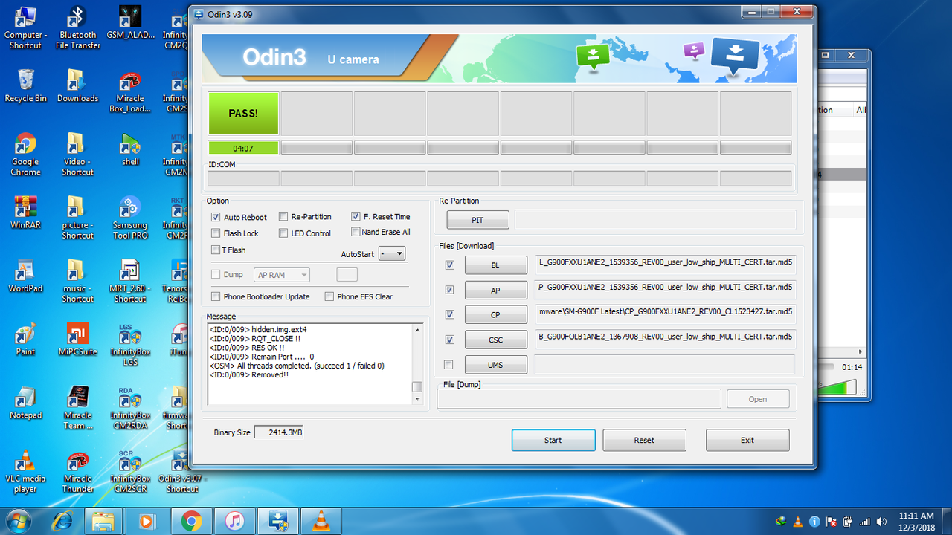
Task: Open WordPad desktop shortcut
Action: click(25, 276)
